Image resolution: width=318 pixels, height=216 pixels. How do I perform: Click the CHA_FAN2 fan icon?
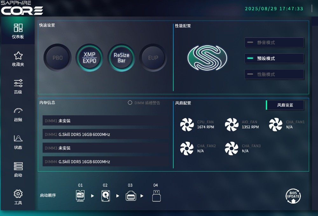pos(187,149)
